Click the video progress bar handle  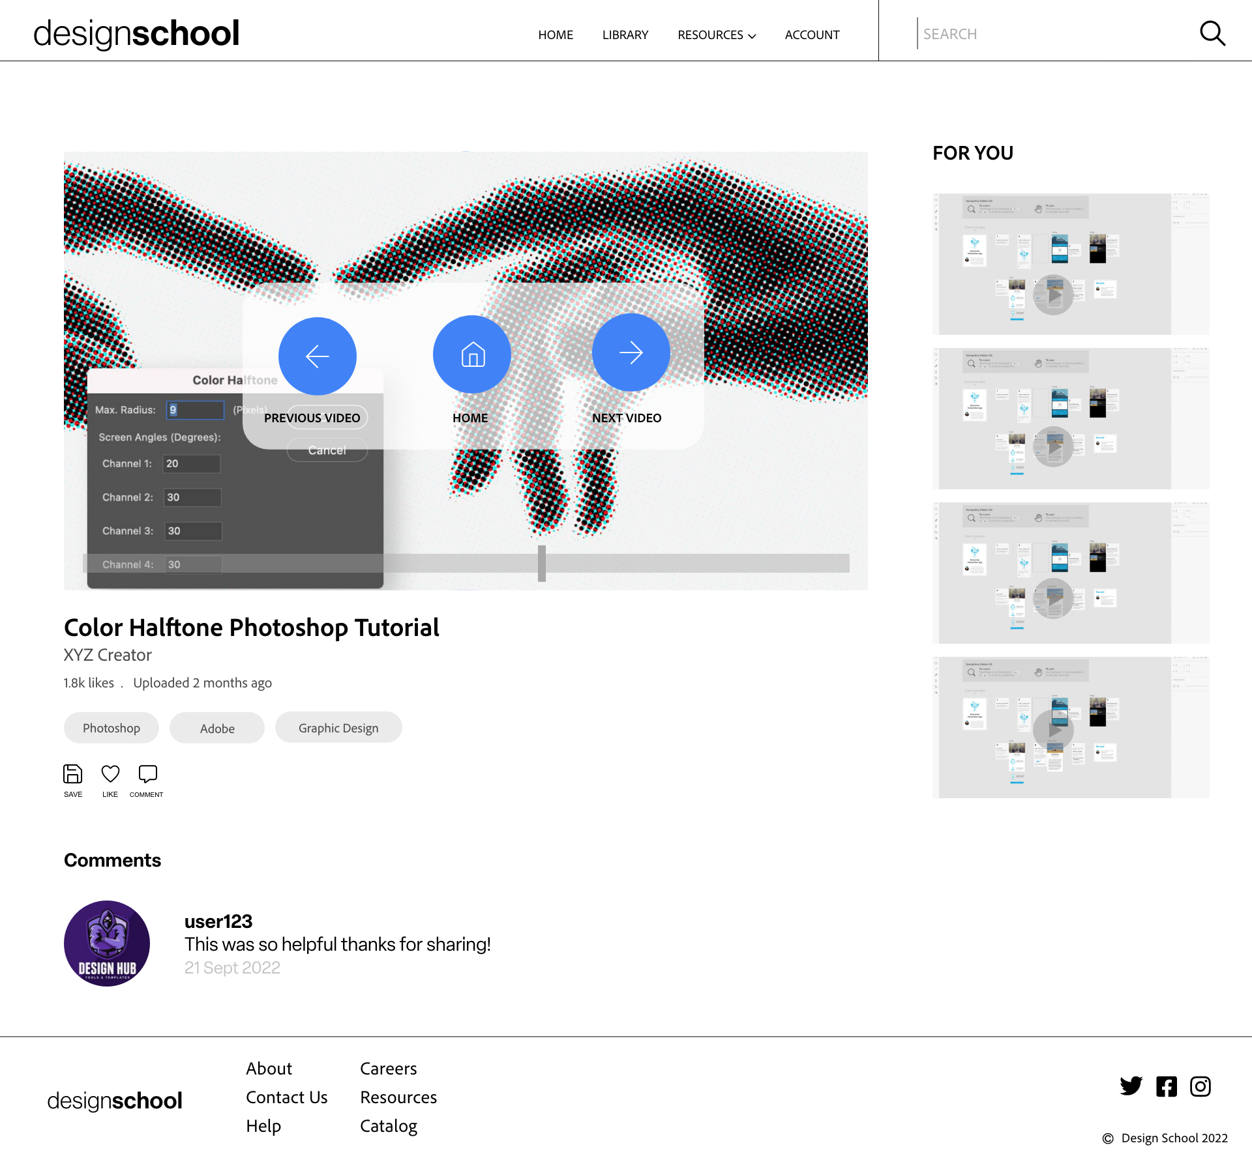pos(542,563)
